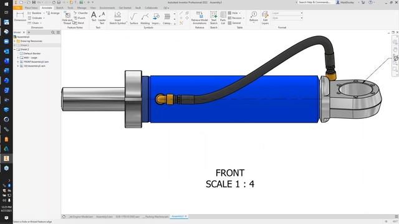Open the Baseline dropdown arrow

coord(44,13)
